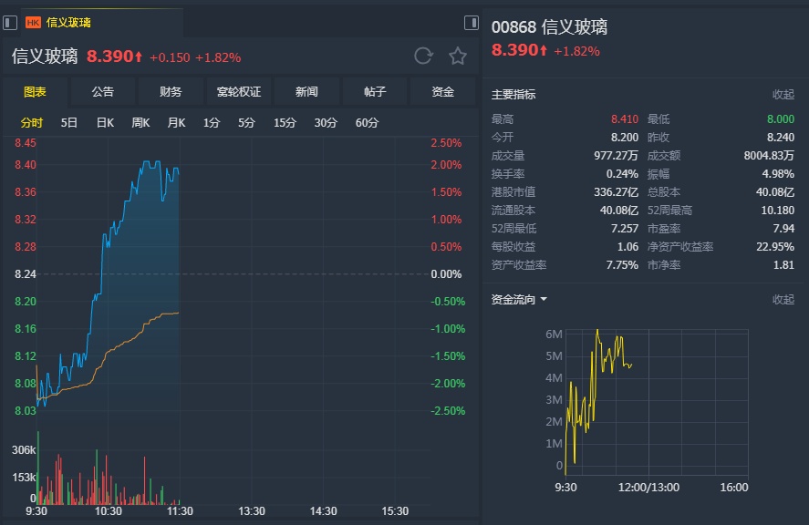Click the 2.50% percent axis label

(446, 143)
